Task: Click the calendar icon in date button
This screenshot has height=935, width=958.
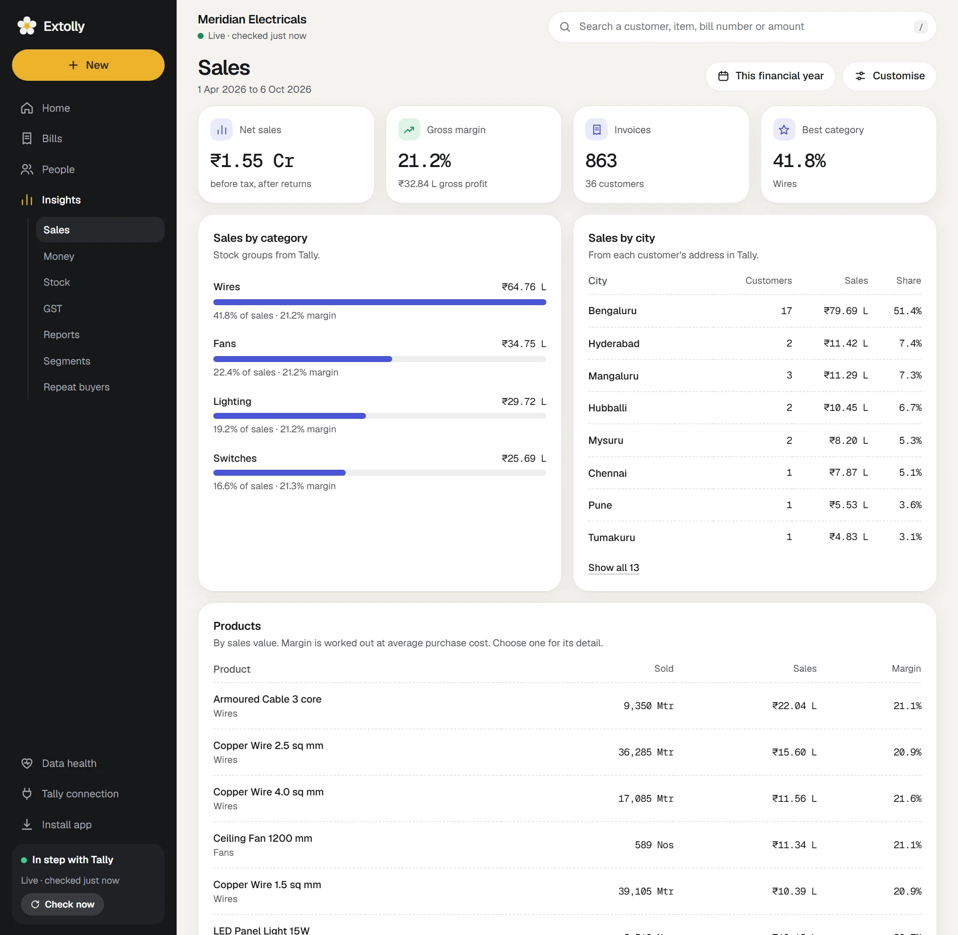Action: click(x=723, y=76)
